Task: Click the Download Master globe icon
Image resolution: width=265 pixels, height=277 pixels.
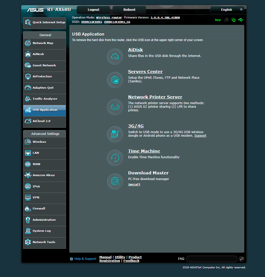Action: [x=115, y=181]
